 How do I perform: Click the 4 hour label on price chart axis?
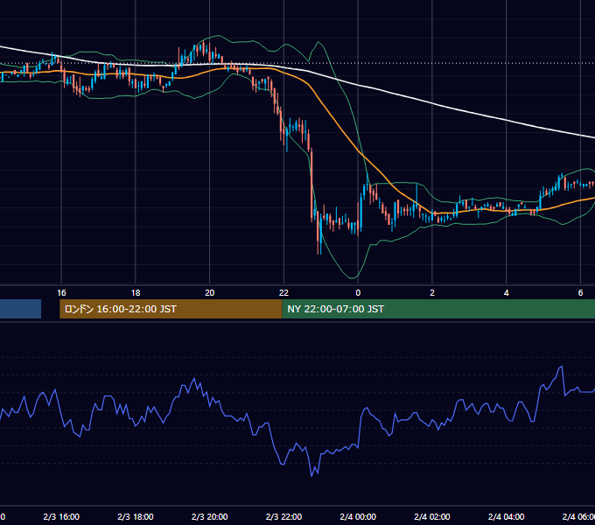(x=507, y=293)
